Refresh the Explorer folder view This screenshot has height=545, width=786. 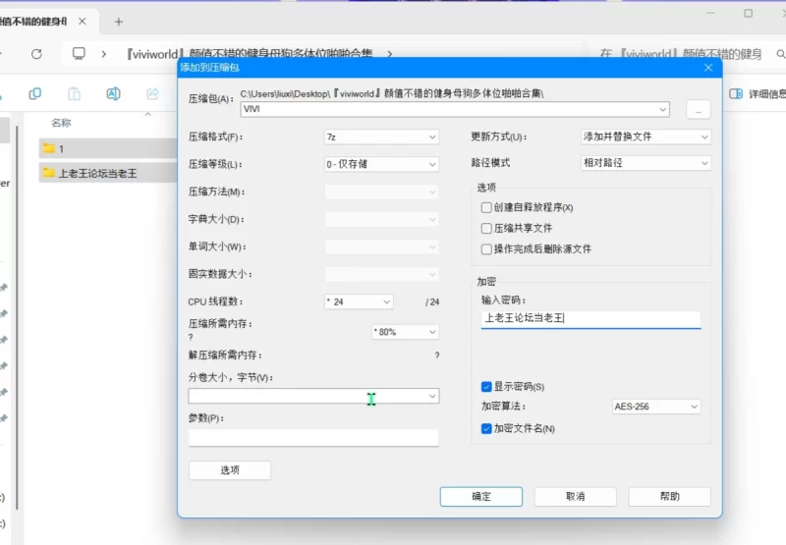[36, 54]
